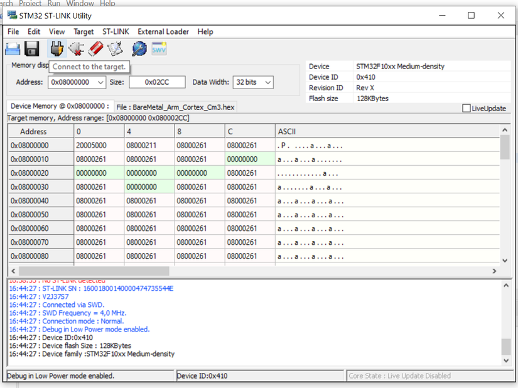Open the Data Width 32 bits dropdown
The height and width of the screenshot is (388, 518).
pyautogui.click(x=253, y=82)
